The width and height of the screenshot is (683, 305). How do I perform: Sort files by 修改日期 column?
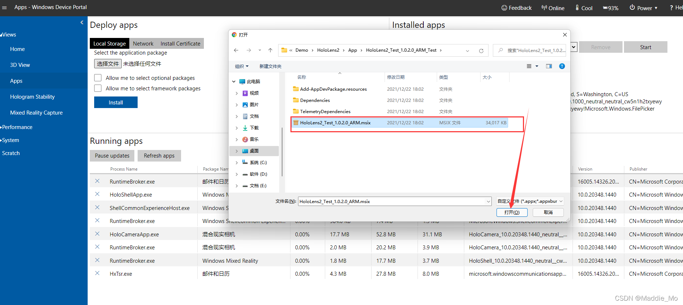[x=396, y=77]
